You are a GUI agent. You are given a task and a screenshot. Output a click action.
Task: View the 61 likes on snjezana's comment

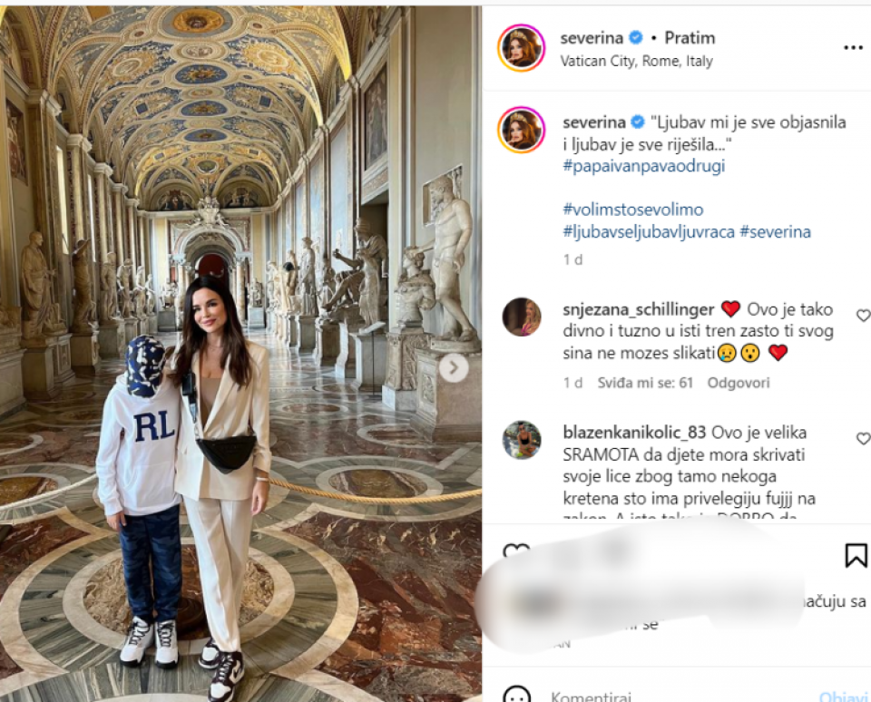(x=645, y=383)
